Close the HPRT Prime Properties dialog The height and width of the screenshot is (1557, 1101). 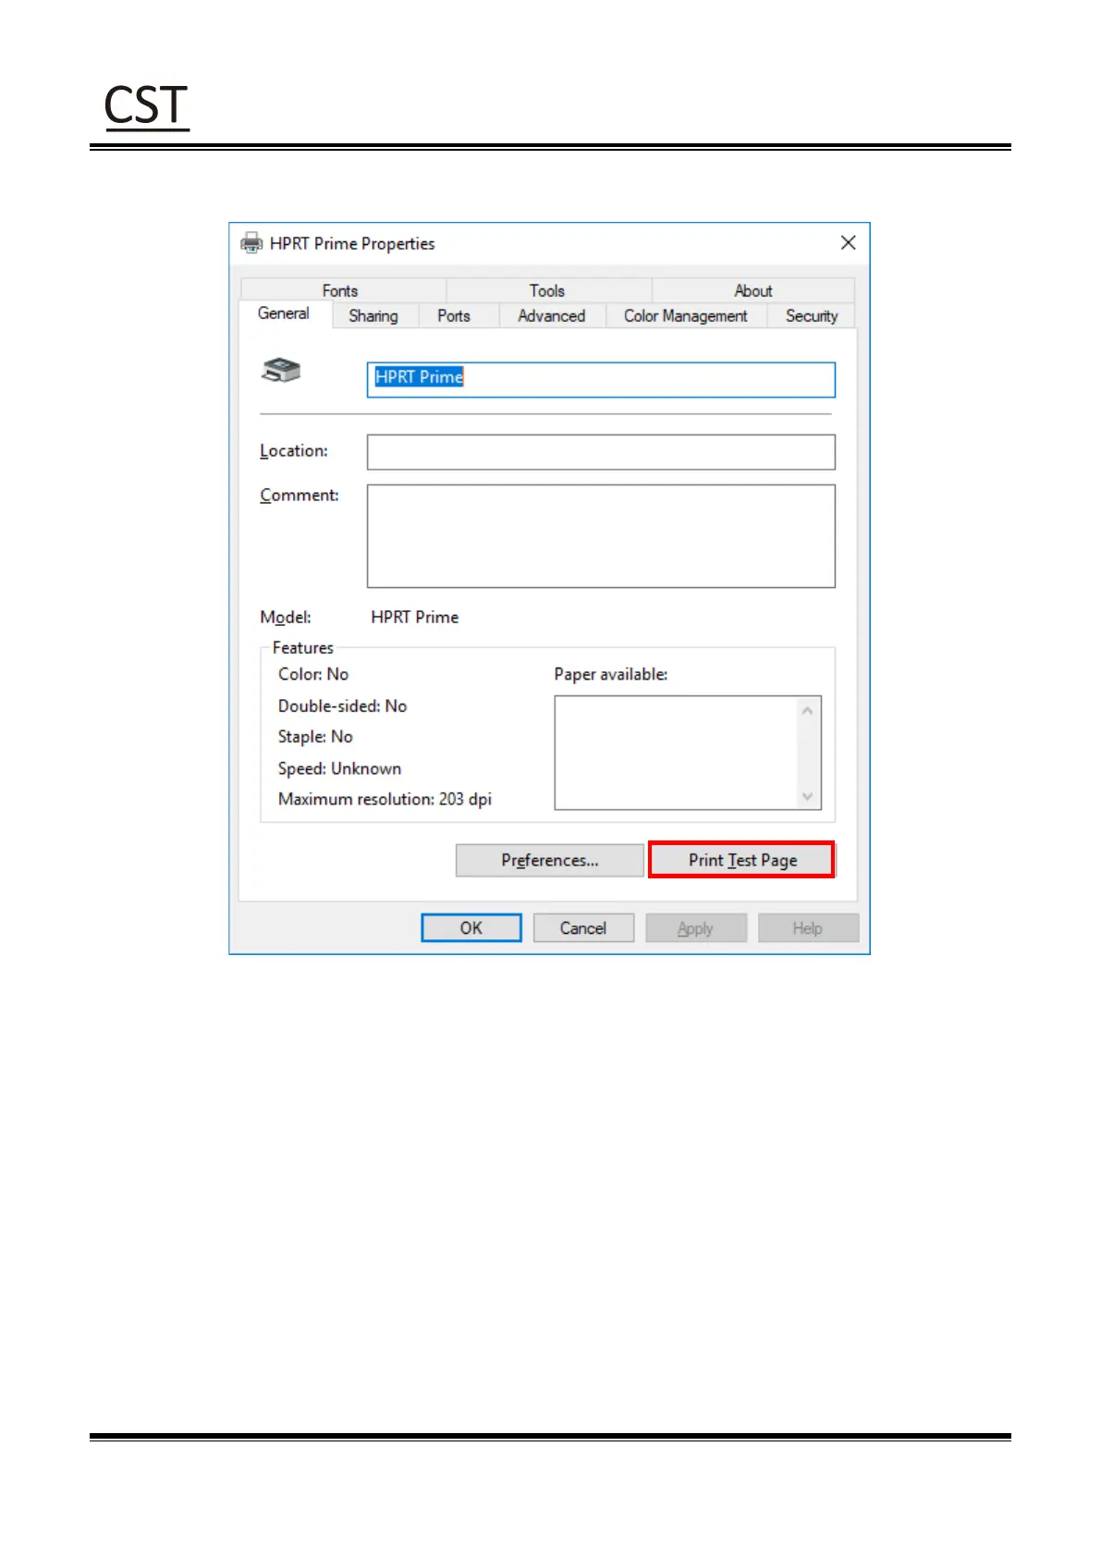[x=848, y=242]
